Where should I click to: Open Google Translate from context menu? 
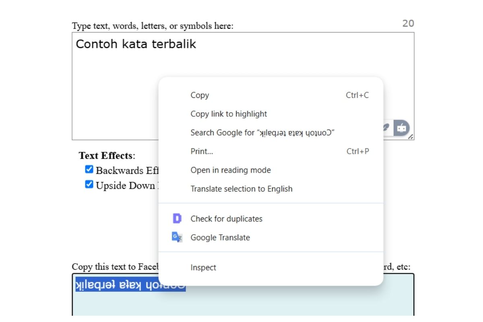coord(220,237)
